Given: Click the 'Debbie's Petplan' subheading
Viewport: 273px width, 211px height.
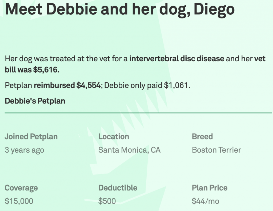Looking at the screenshot, I should 35,101.
